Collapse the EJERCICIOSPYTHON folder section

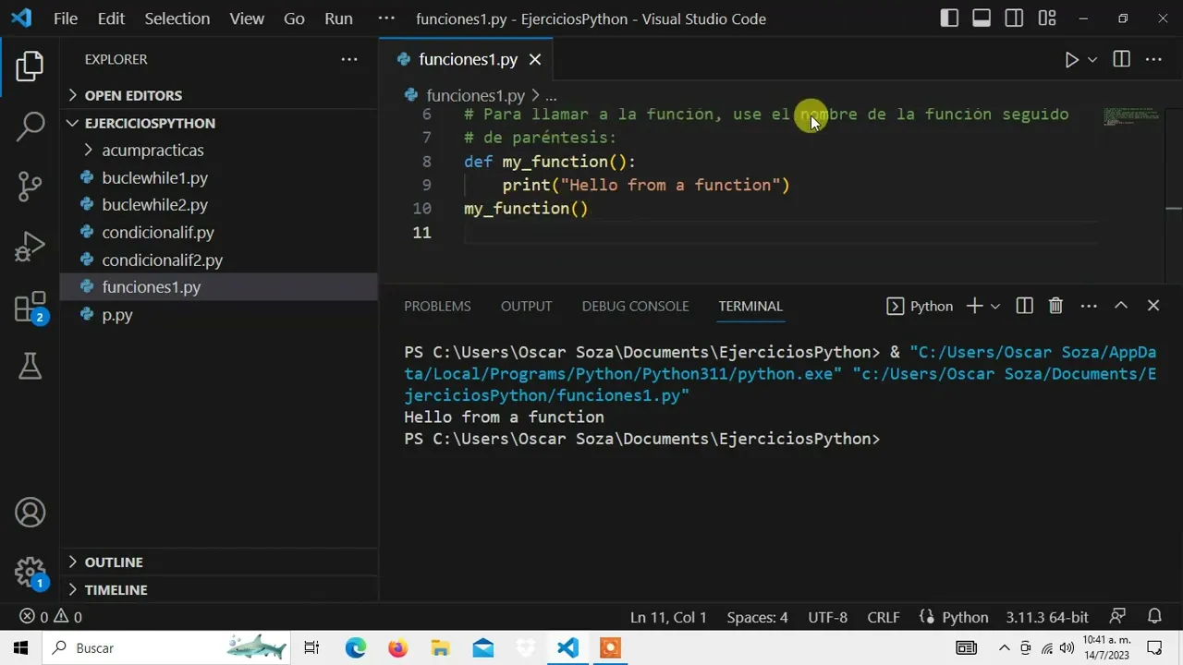[x=219, y=123]
